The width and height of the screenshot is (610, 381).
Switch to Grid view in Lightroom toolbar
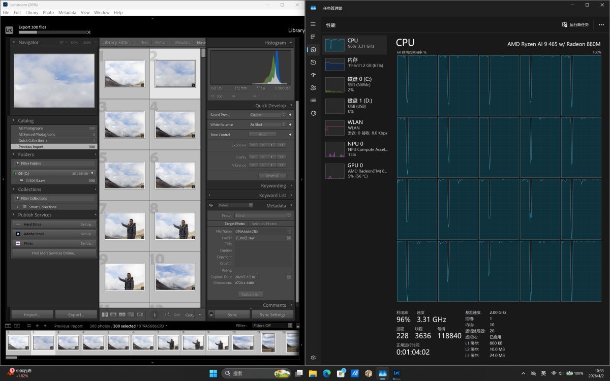[105, 314]
